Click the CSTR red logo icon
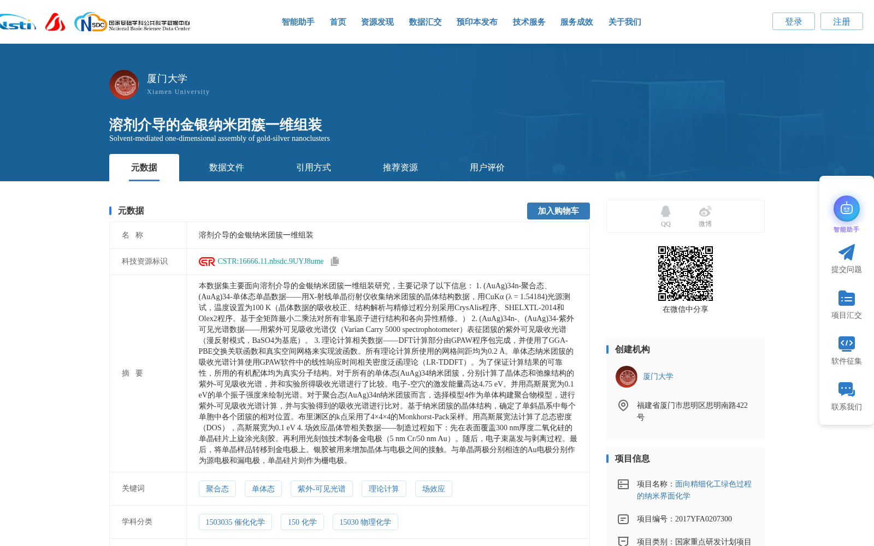This screenshot has height=546, width=874. (207, 262)
